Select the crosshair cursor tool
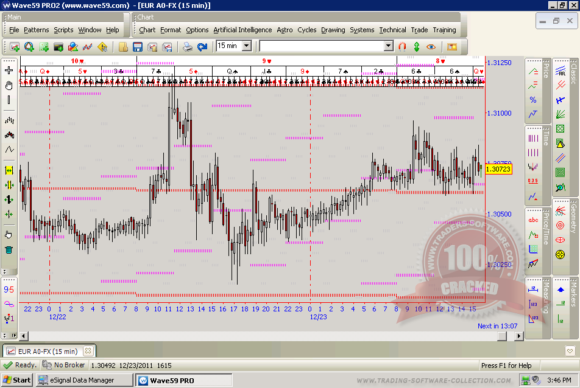Screen dimensions: 580x388 coord(9,71)
